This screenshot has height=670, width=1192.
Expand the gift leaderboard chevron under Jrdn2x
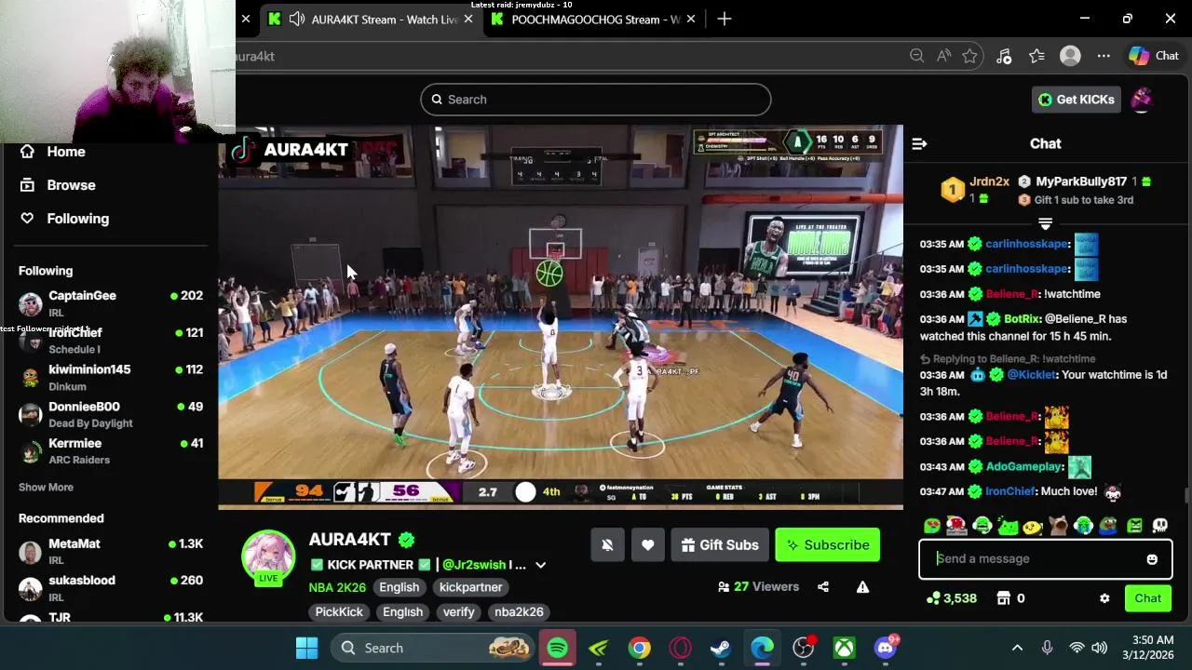click(1045, 224)
